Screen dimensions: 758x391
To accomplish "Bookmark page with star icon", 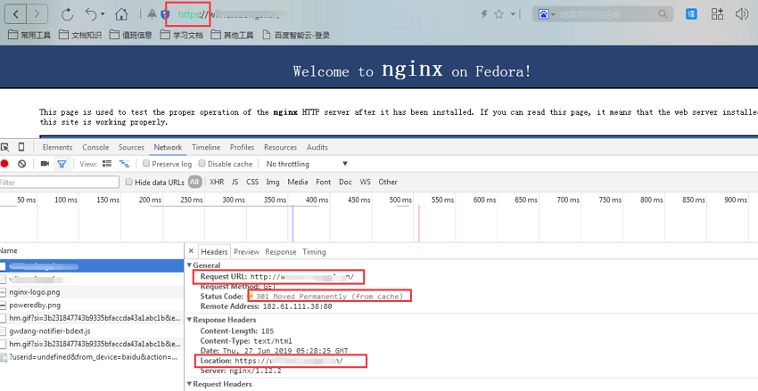I will 498,14.
